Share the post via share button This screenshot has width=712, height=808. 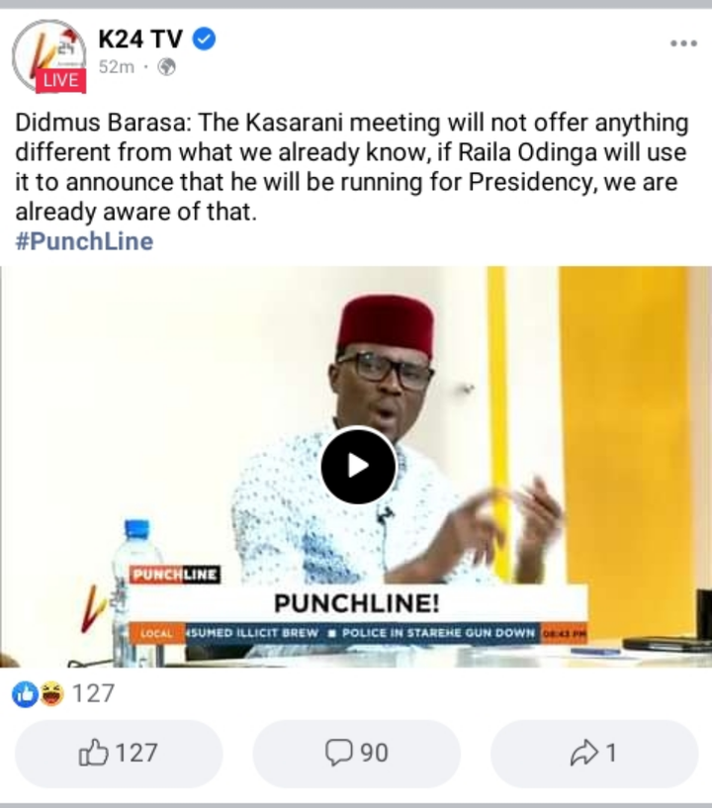(x=594, y=753)
